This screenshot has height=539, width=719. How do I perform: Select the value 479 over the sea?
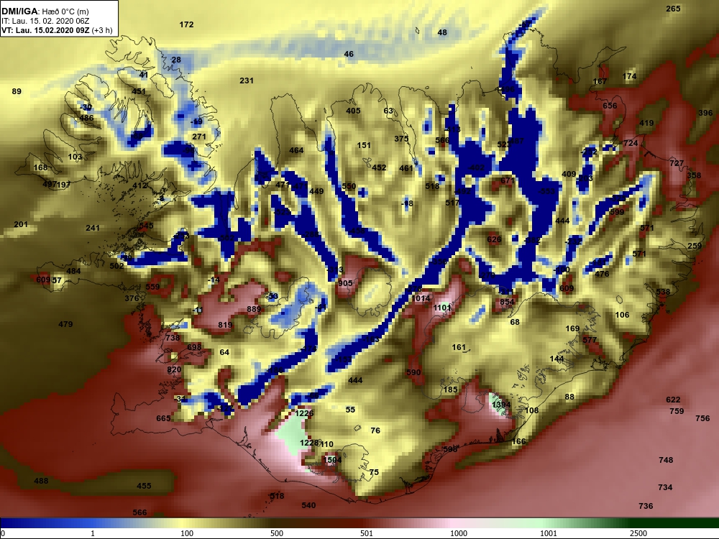pyautogui.click(x=65, y=325)
